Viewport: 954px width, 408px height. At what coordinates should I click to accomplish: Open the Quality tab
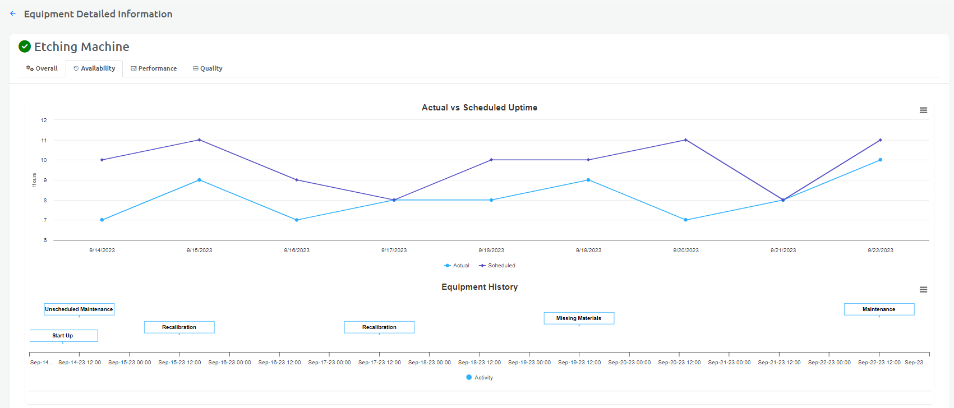pos(208,68)
